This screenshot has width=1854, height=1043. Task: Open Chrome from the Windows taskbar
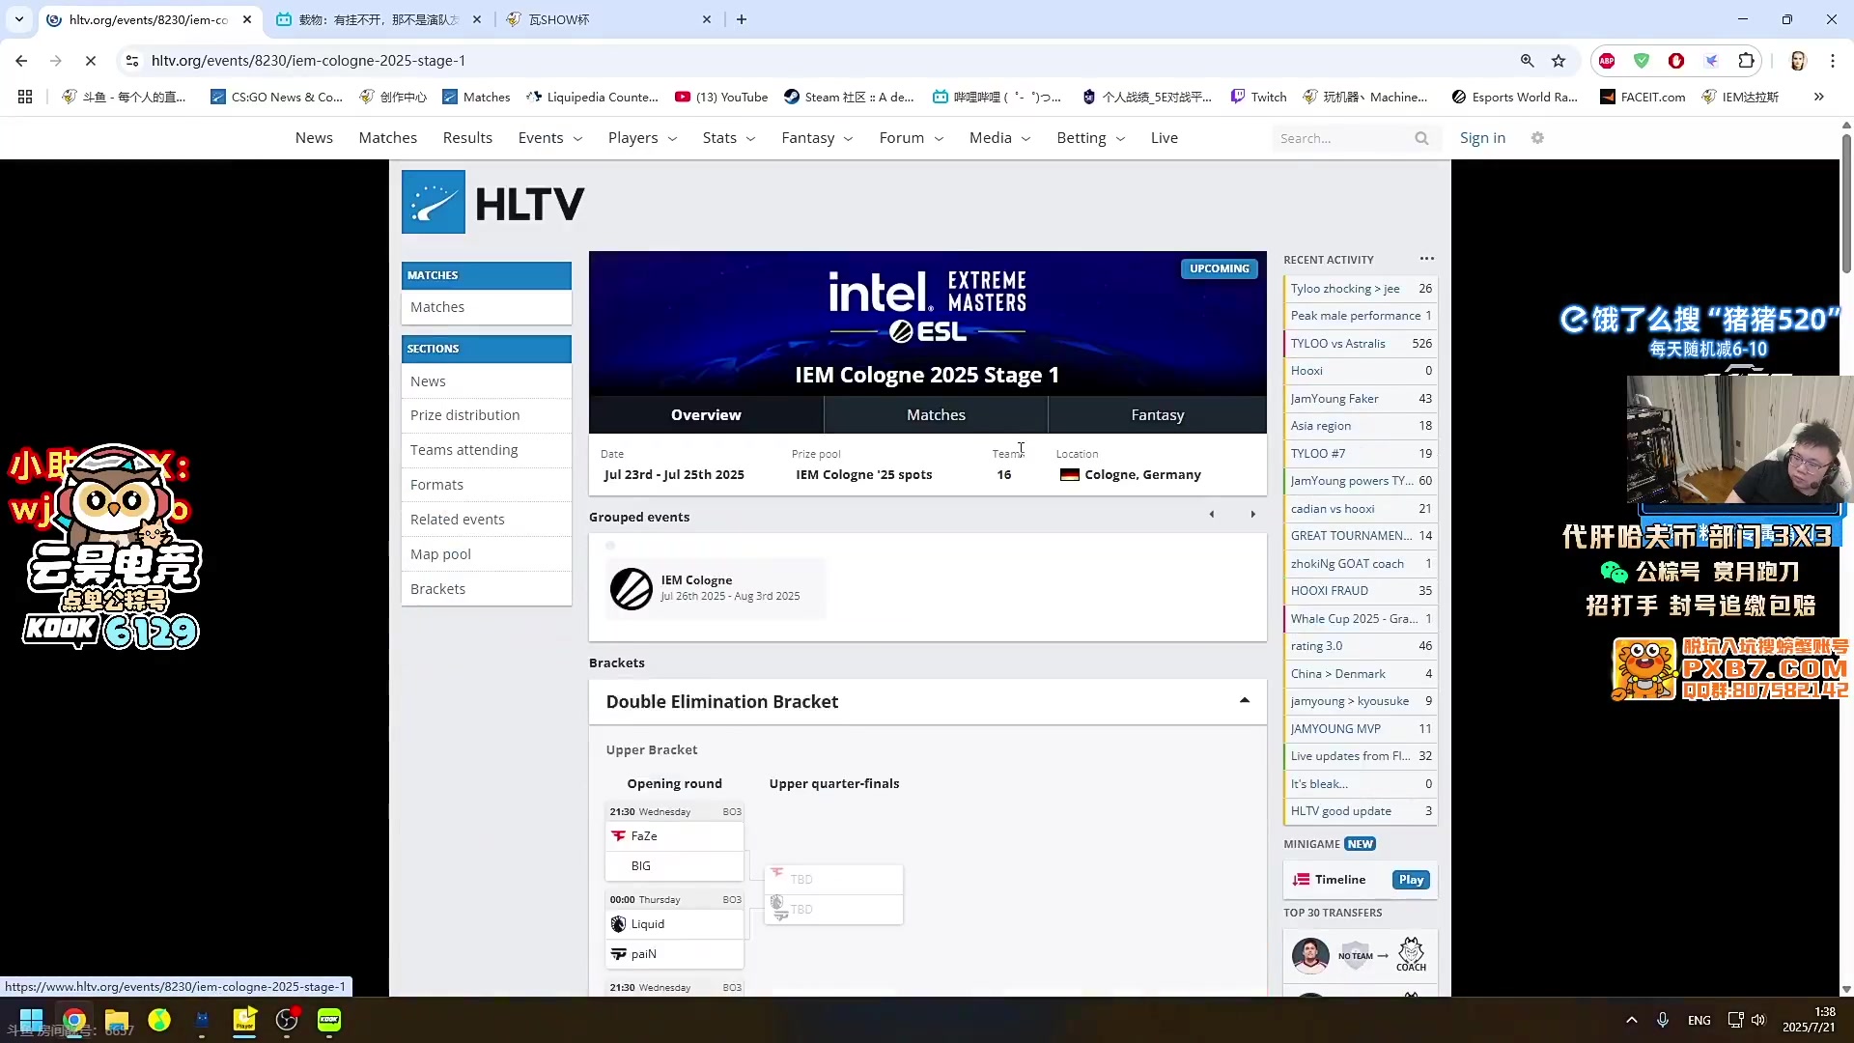pyautogui.click(x=74, y=1020)
